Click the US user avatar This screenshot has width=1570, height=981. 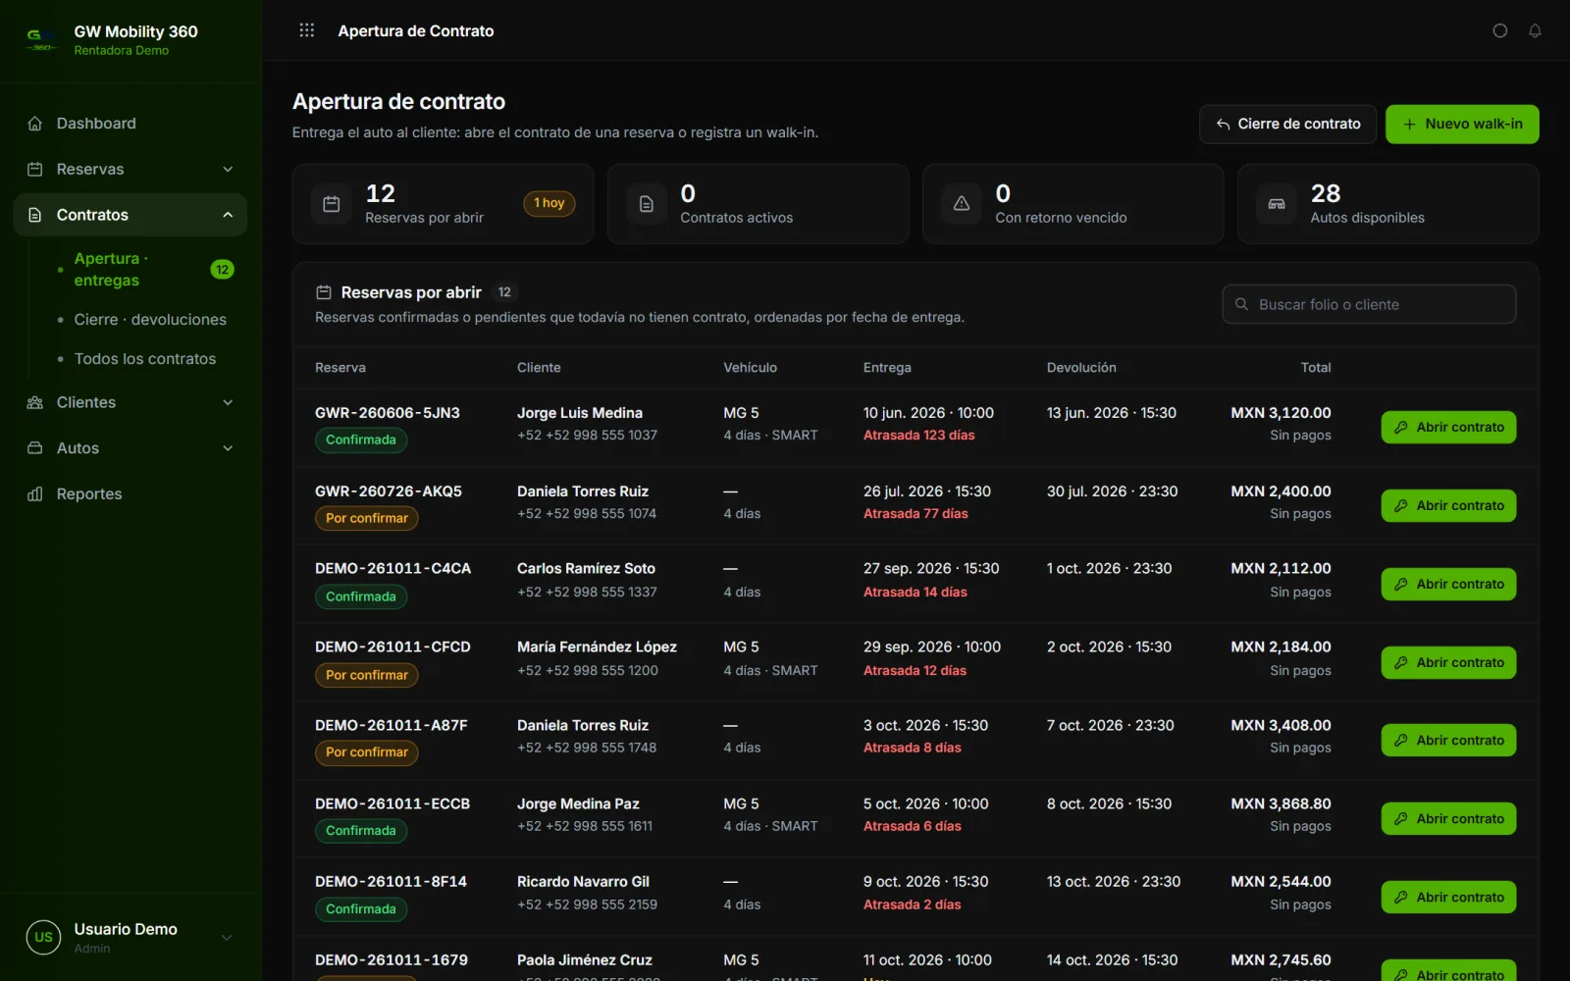(x=43, y=937)
